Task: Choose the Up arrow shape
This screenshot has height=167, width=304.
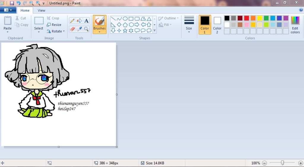Action: 149,25
